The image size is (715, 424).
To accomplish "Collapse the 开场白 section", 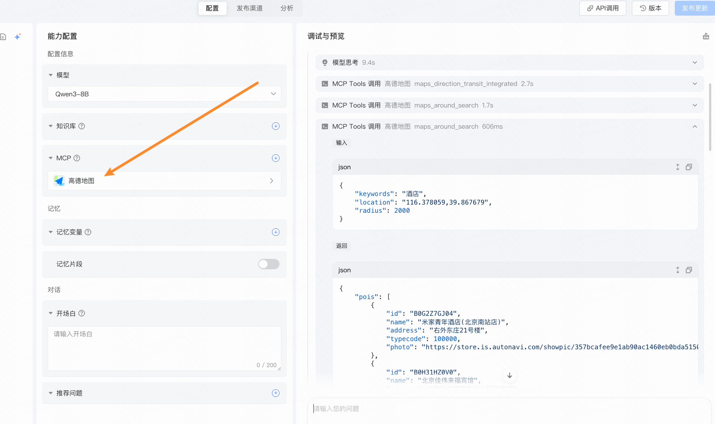I will (51, 313).
